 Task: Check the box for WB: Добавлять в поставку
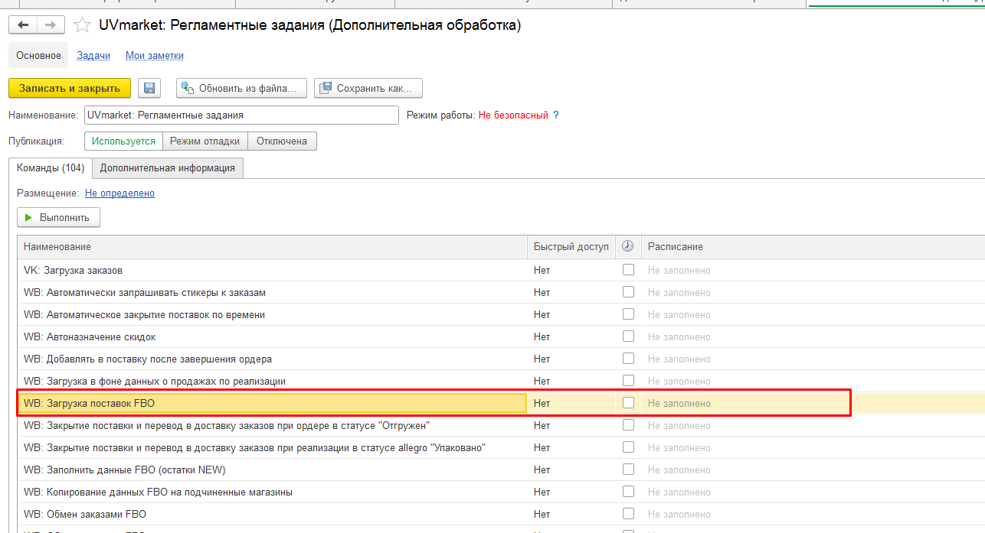pyautogui.click(x=628, y=359)
